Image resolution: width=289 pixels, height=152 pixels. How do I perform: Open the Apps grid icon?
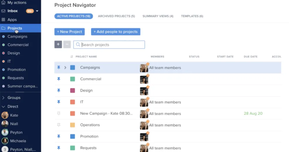[x=3, y=20]
